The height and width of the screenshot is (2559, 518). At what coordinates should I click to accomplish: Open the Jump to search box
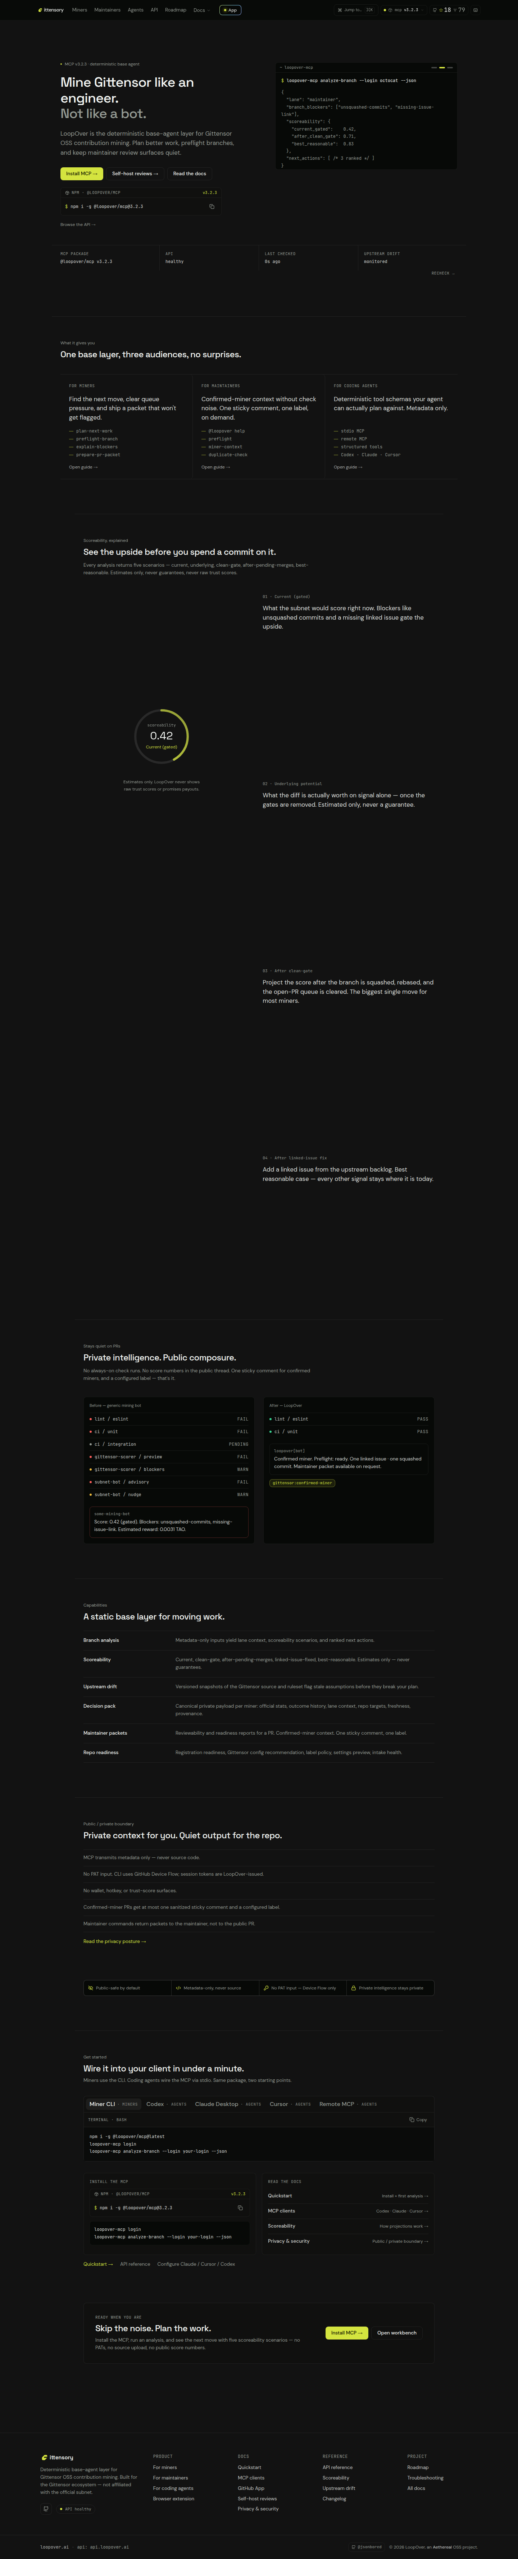[x=356, y=10]
